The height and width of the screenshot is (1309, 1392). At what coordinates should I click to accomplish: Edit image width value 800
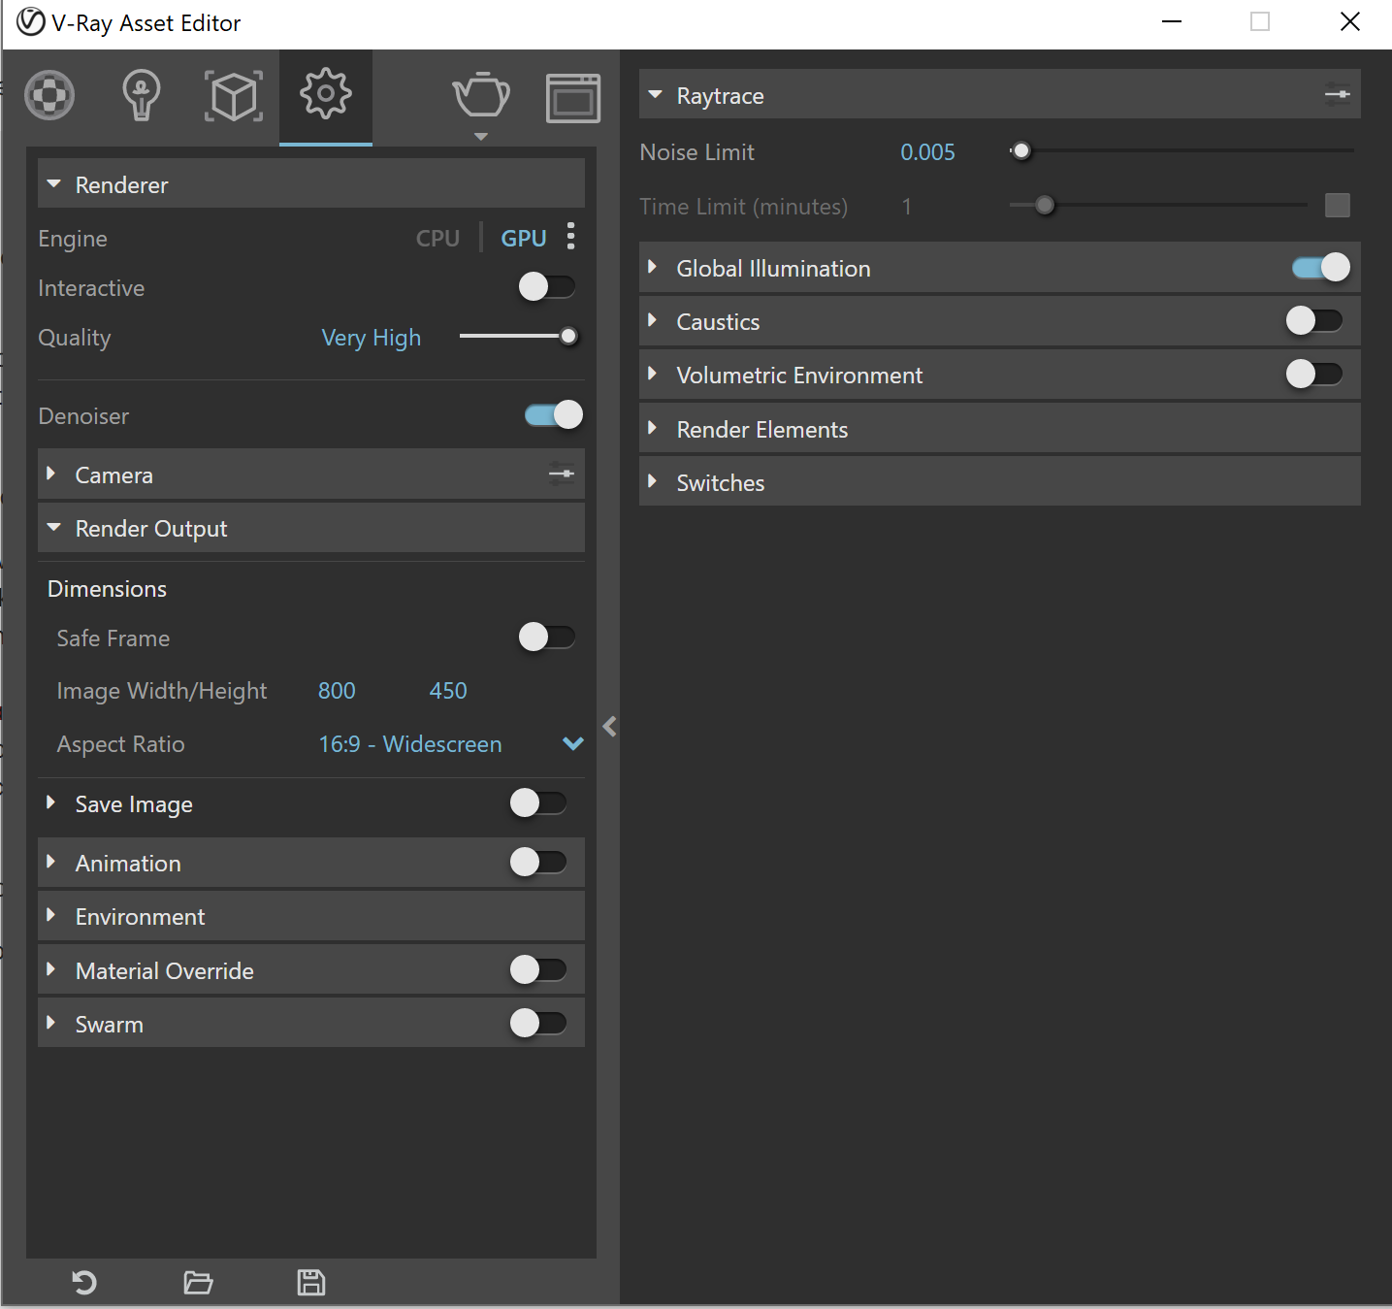click(x=337, y=691)
